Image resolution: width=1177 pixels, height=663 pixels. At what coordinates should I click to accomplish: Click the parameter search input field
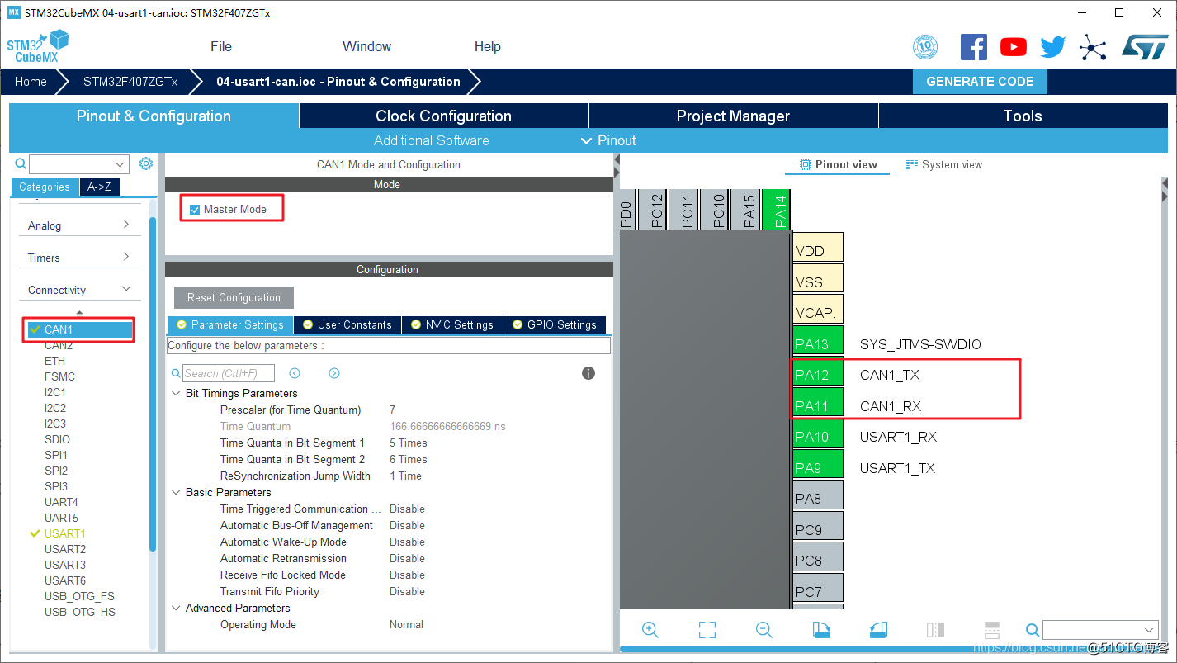coord(229,373)
